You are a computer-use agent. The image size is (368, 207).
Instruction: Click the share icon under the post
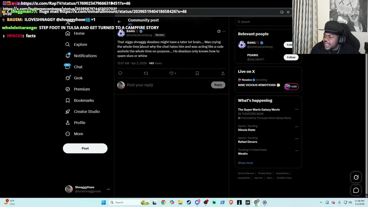[223, 73]
